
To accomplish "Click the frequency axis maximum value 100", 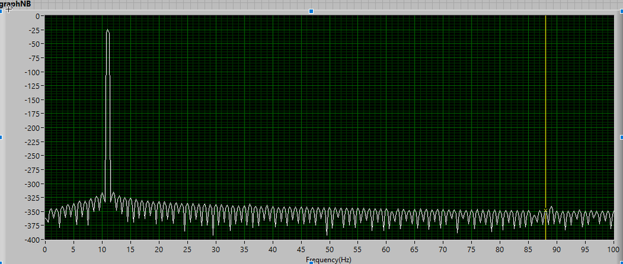I will click(614, 250).
